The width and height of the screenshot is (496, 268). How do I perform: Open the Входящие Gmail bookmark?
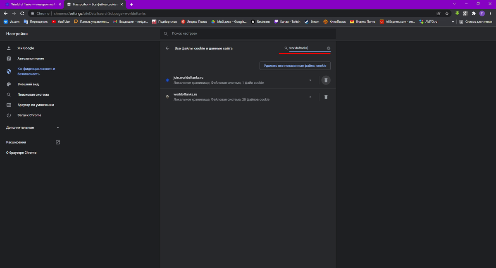coord(131,21)
